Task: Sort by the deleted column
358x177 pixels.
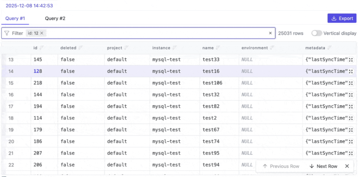Action: pos(81,48)
